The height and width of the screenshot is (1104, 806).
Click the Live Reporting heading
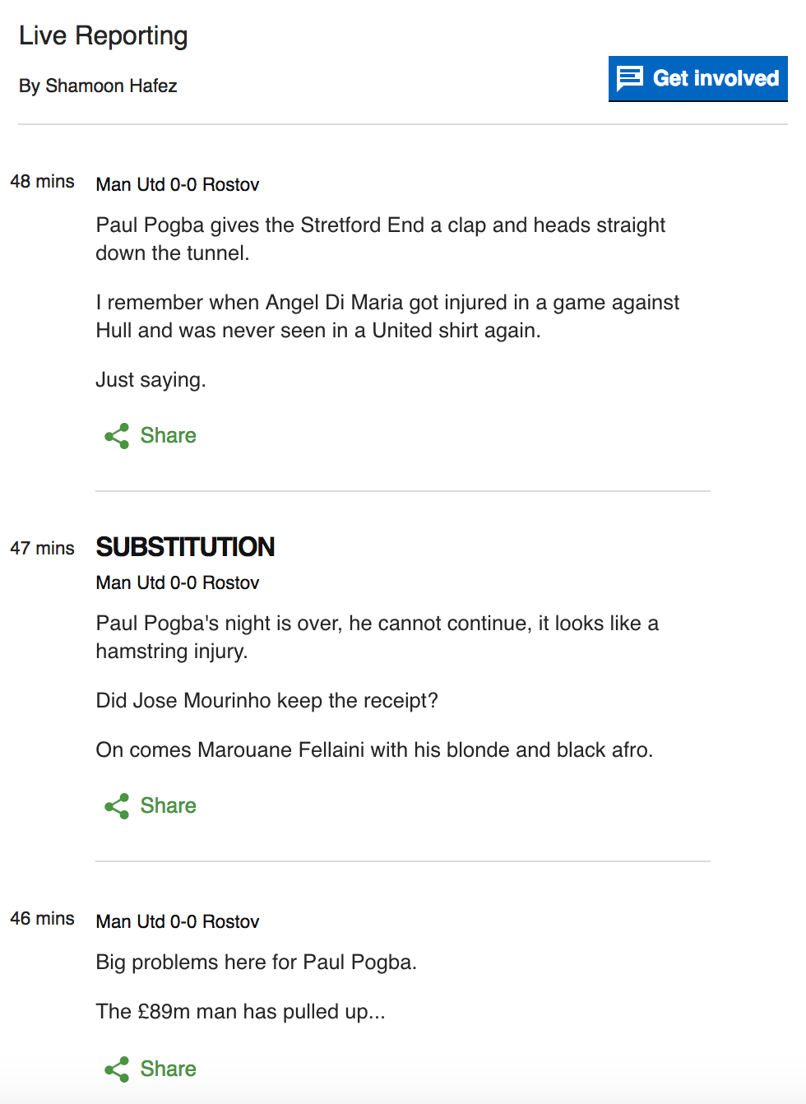tap(103, 36)
